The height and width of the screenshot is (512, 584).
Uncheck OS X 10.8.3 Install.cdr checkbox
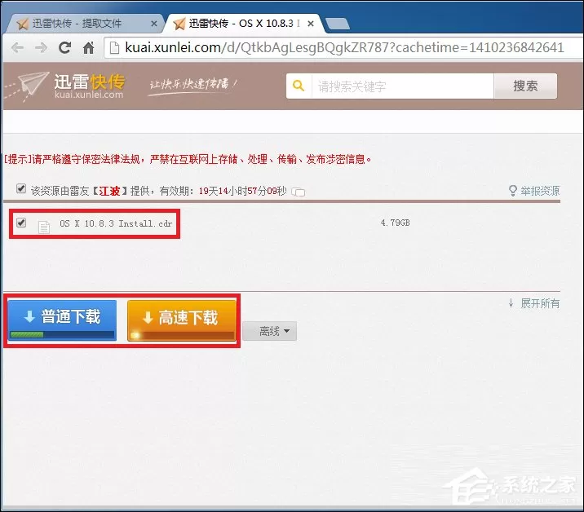[x=21, y=223]
